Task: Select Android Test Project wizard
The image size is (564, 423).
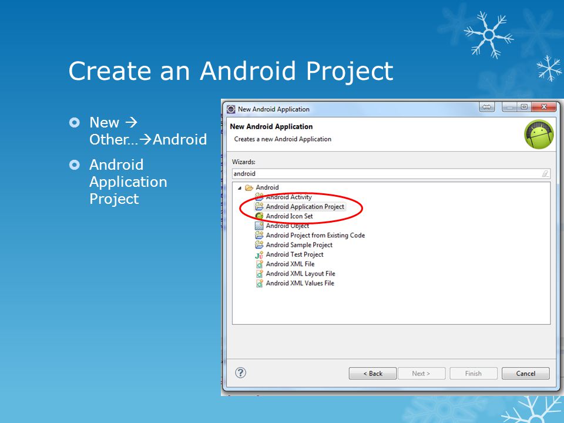Action: 294,254
